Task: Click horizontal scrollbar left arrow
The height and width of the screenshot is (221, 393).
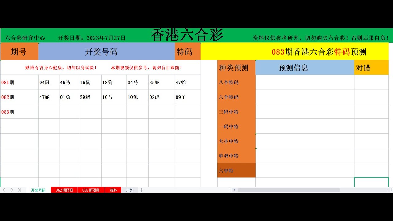Action: (x=235, y=190)
